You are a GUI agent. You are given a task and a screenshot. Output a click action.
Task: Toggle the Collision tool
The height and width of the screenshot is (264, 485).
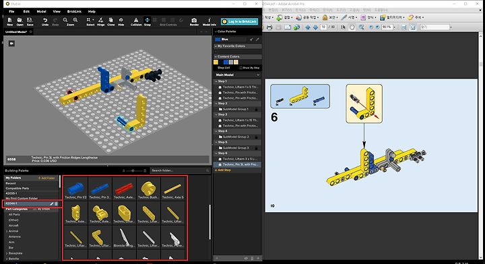[x=136, y=20]
